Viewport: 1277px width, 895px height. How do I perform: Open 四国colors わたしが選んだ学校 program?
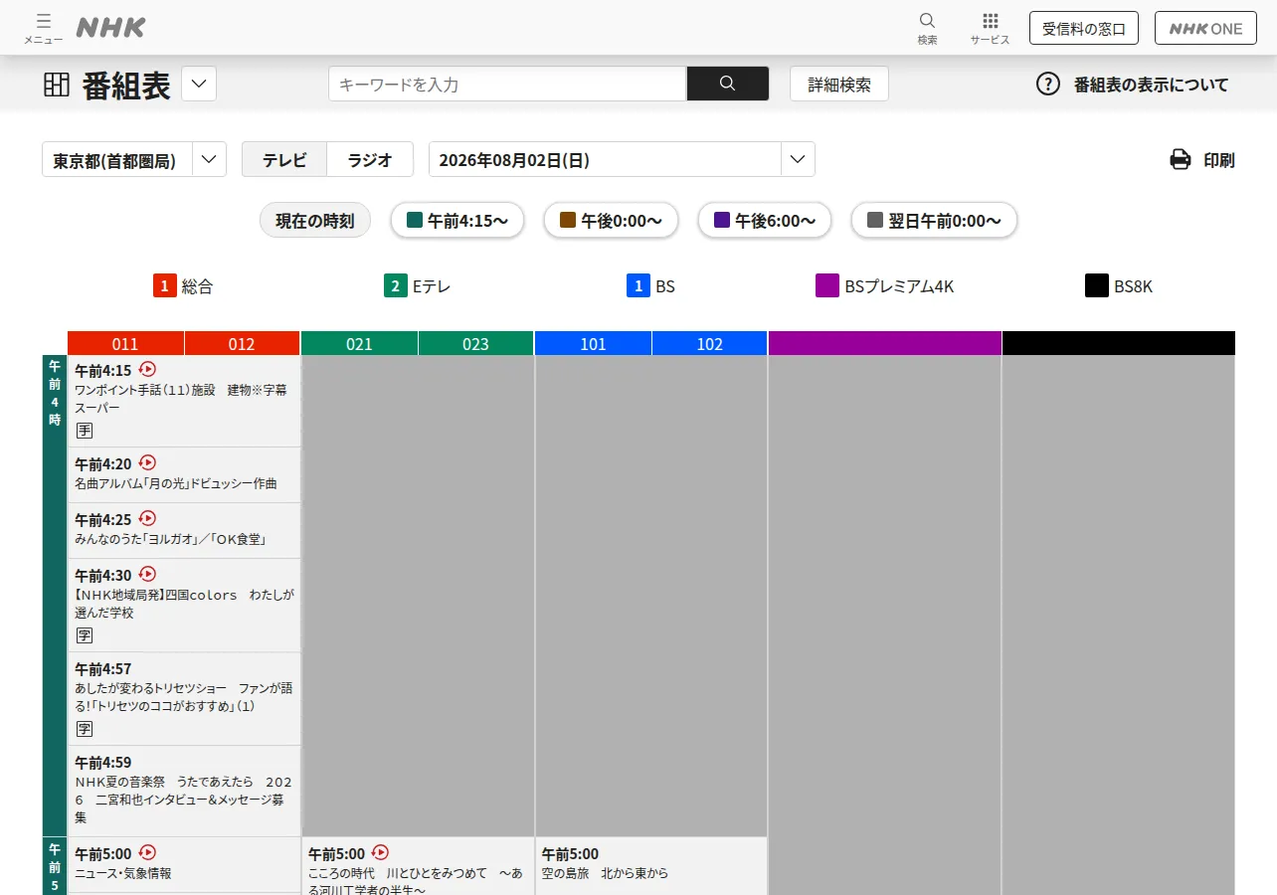pos(184,606)
